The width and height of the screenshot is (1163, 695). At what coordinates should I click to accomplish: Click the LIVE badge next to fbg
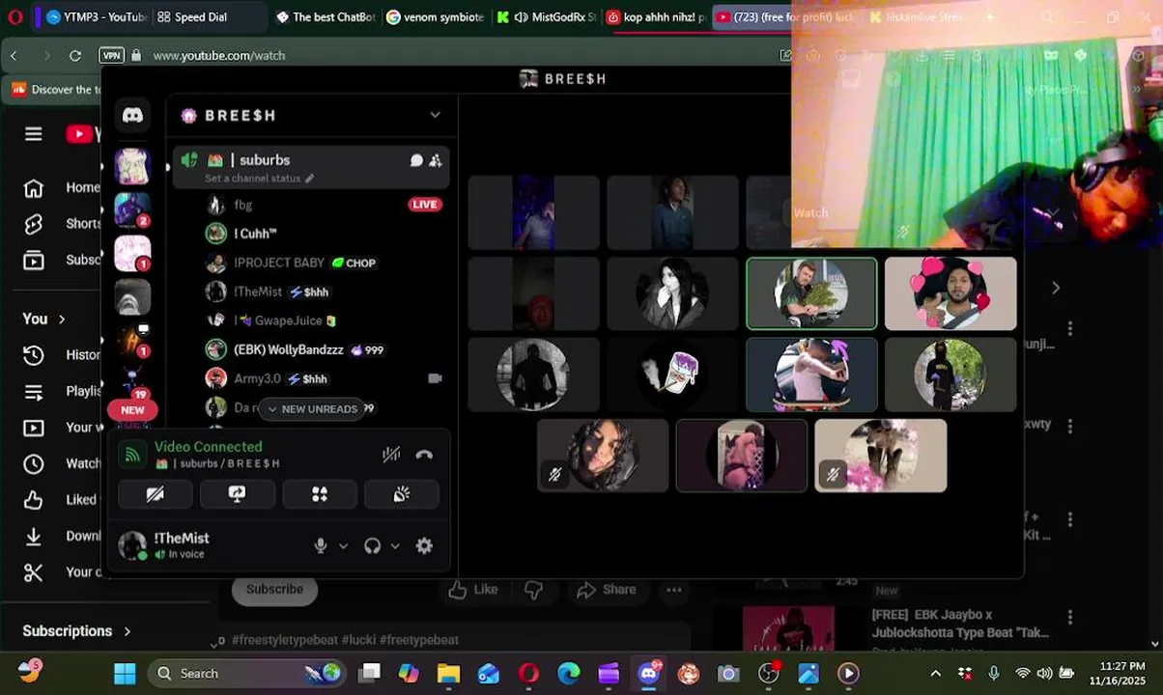click(x=425, y=205)
